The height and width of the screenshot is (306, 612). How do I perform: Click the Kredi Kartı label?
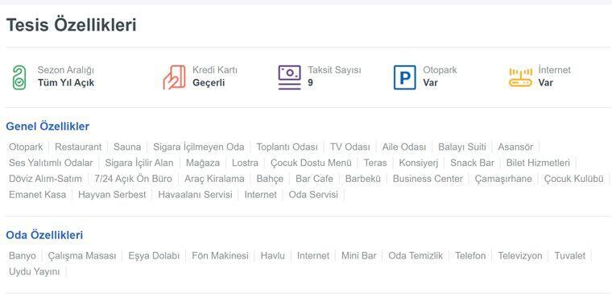(x=215, y=70)
